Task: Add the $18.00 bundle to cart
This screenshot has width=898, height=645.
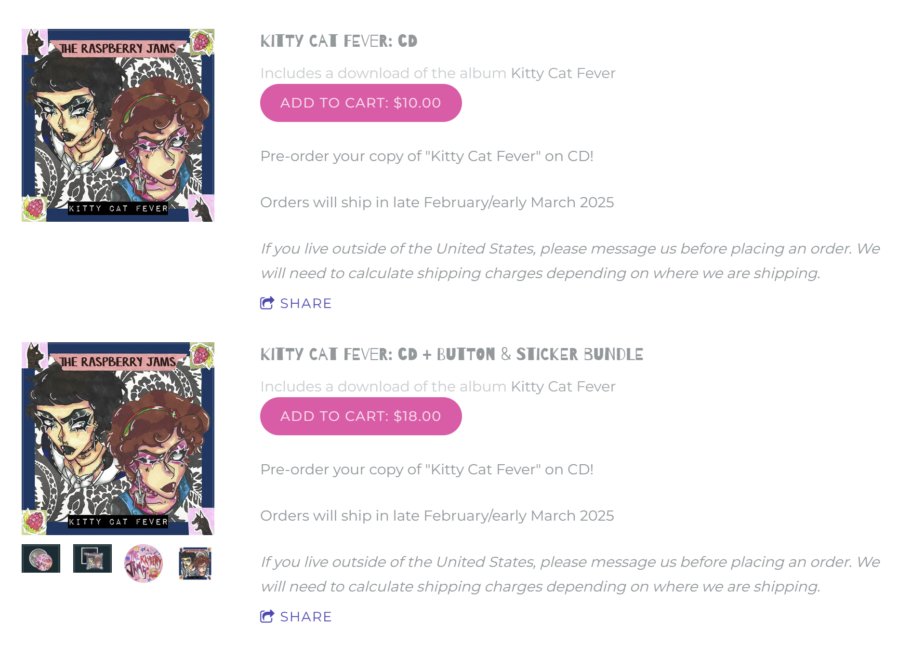Action: pos(361,416)
